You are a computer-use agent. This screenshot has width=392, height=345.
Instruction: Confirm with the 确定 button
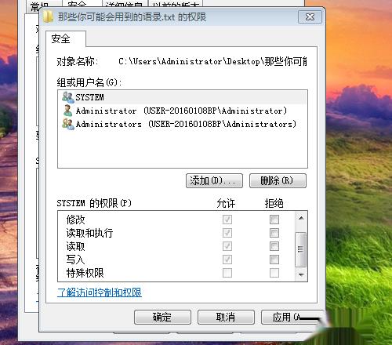point(162,318)
